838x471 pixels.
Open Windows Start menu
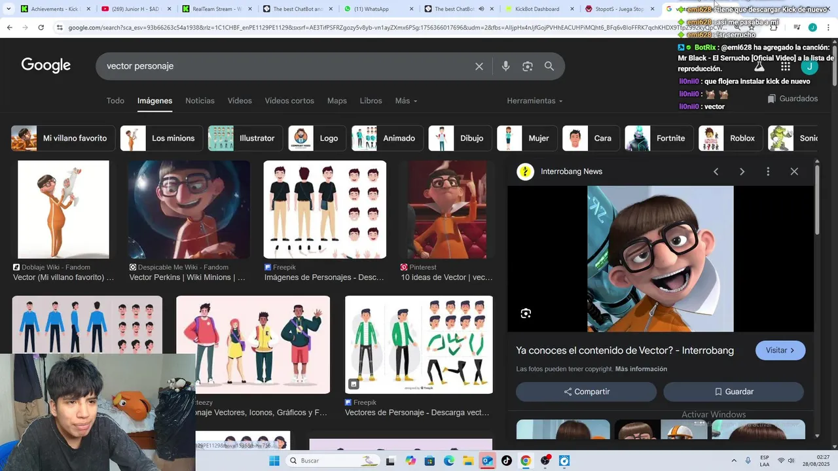pos(274,461)
